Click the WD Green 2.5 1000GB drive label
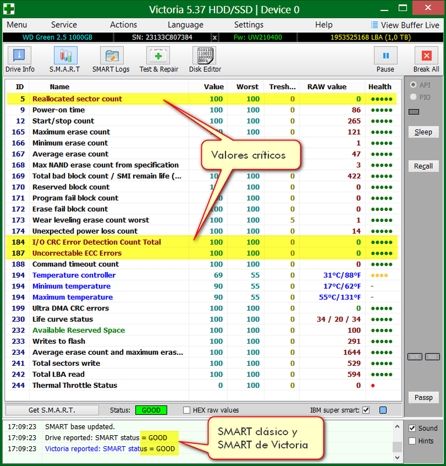This screenshot has width=446, height=466. coord(58,37)
